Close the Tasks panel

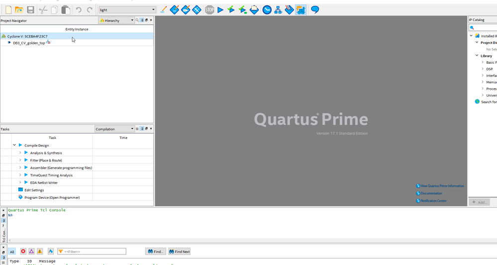[x=151, y=129]
